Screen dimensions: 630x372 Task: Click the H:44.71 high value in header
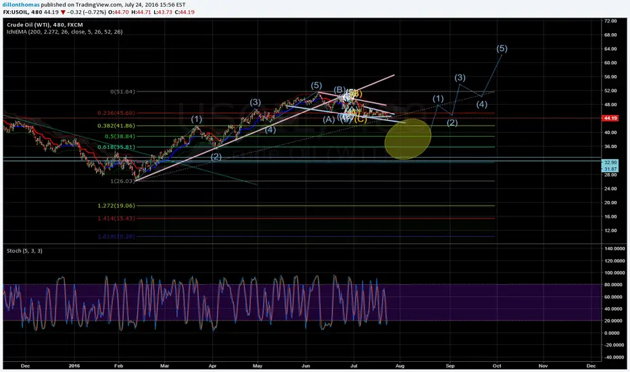141,12
